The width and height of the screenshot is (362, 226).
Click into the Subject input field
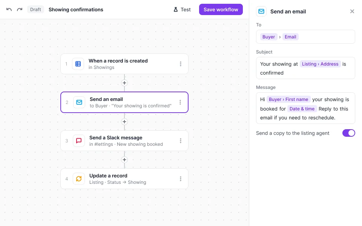click(x=305, y=68)
